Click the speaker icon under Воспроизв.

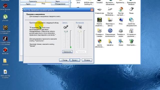79,27
